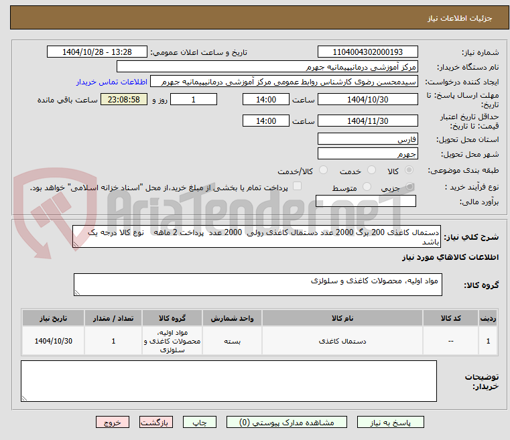Select the کالا radio button
Viewport: 510px width, 440px height.
coord(409,170)
